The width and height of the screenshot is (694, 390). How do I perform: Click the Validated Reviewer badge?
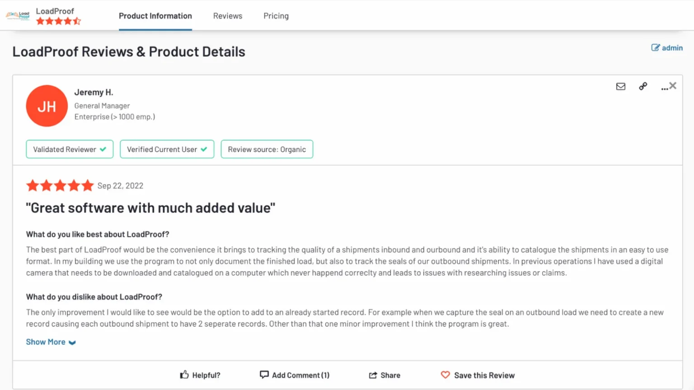[70, 149]
